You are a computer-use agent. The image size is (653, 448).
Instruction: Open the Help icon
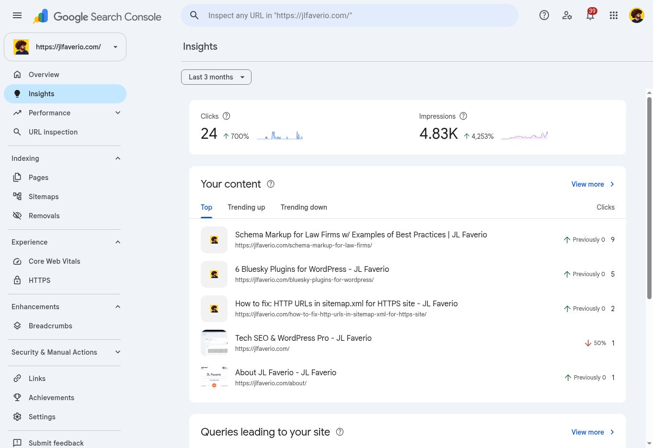point(544,15)
